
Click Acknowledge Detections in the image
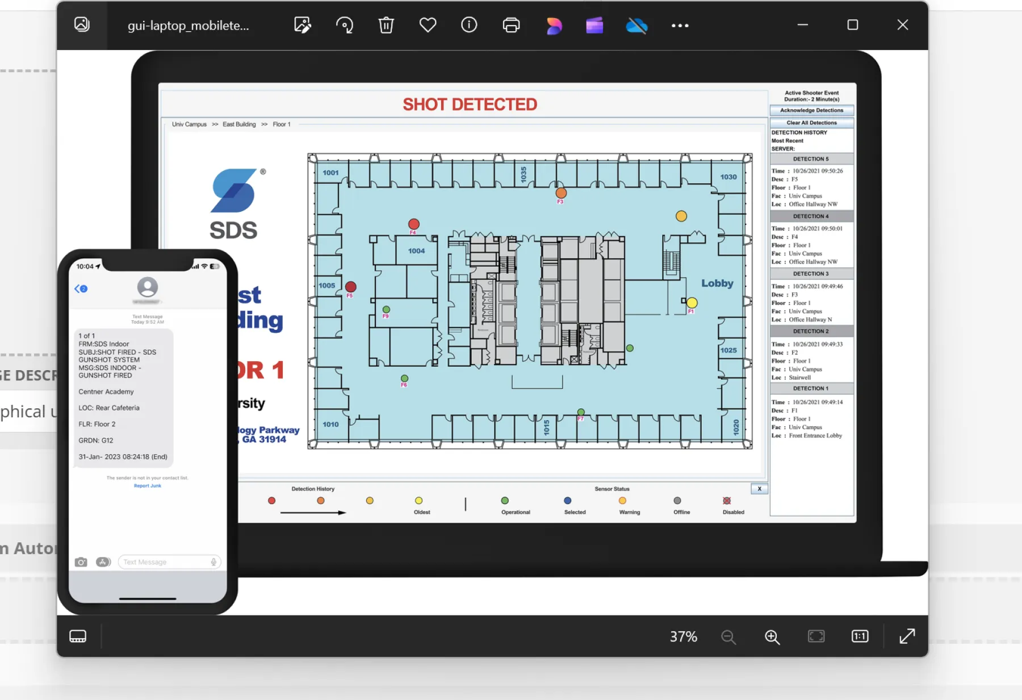click(x=811, y=110)
